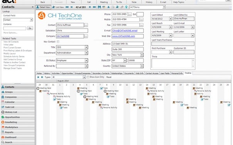This screenshot has width=233, height=145.
Task: Open the Country dropdown
Action: pos(142,66)
